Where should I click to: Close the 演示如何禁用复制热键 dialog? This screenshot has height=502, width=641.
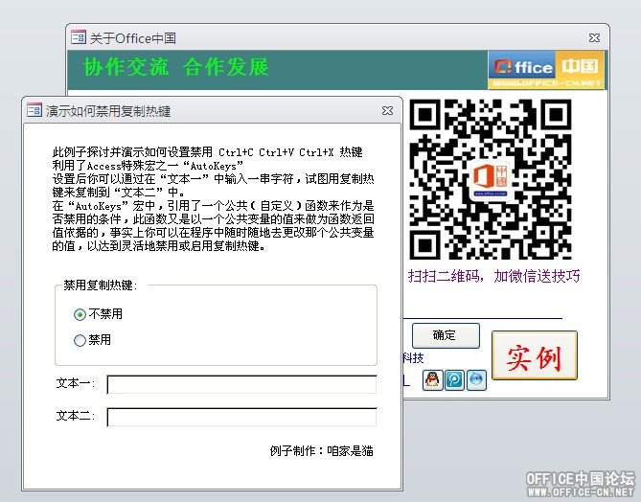pos(387,111)
